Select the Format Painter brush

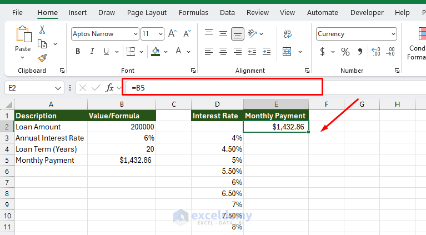42,58
